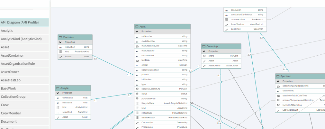
Task: Click date icon beside testDate
Action: 137,60
